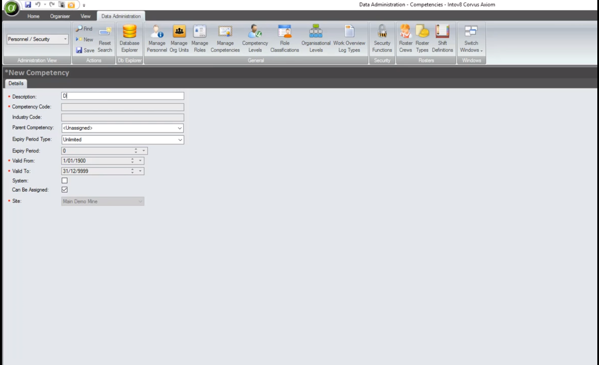Open Security Functions
The width and height of the screenshot is (599, 365).
coord(382,39)
